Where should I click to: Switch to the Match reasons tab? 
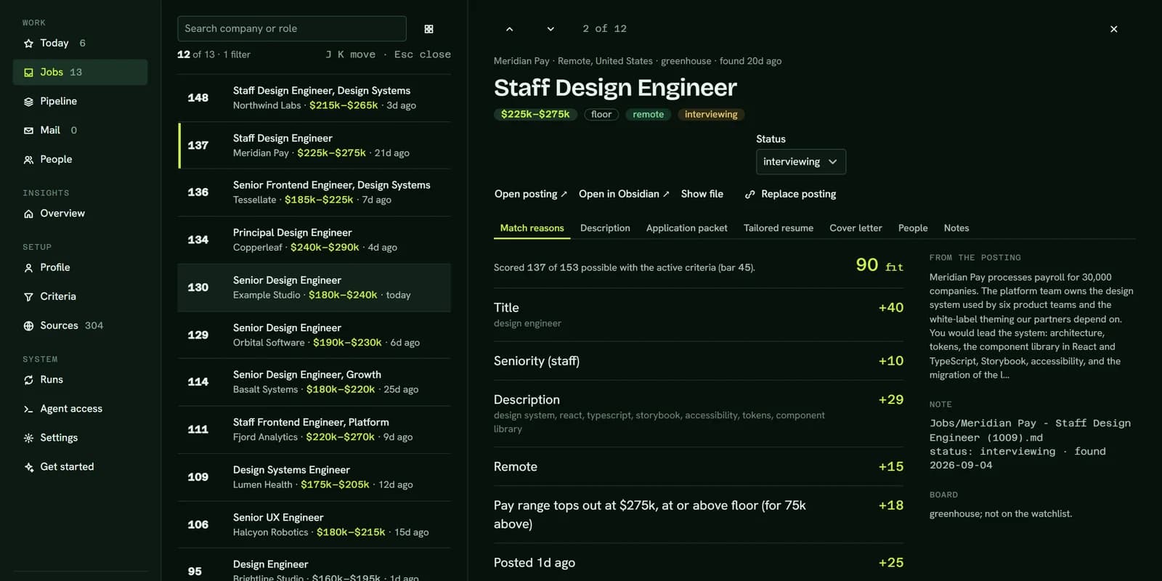coord(532,228)
